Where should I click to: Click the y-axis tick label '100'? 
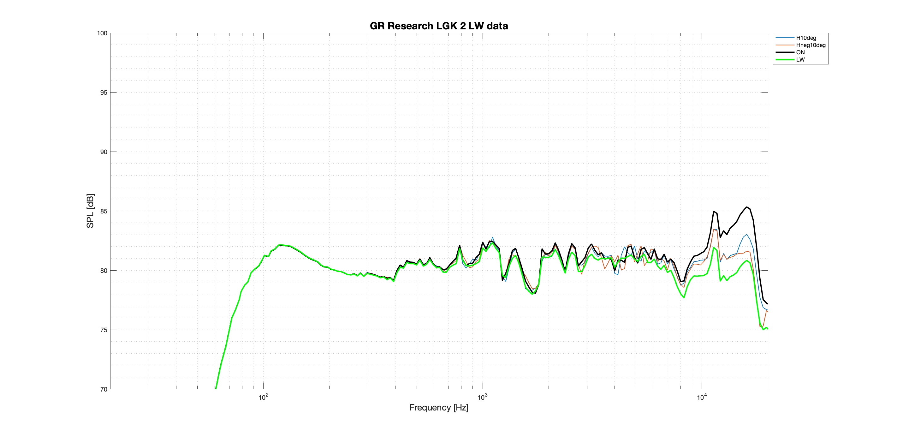[x=102, y=33]
